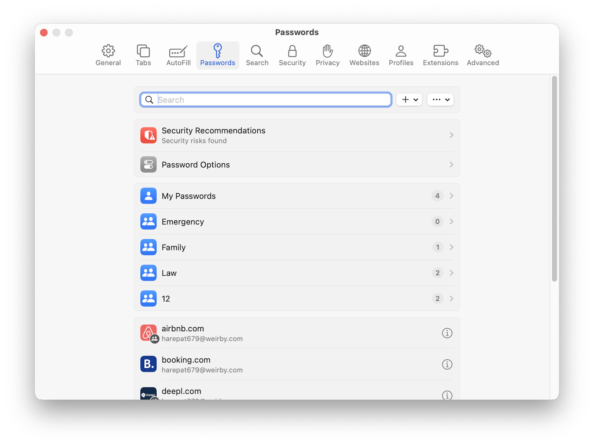Open the Tabs settings icon
This screenshot has height=446, width=594.
click(x=143, y=51)
